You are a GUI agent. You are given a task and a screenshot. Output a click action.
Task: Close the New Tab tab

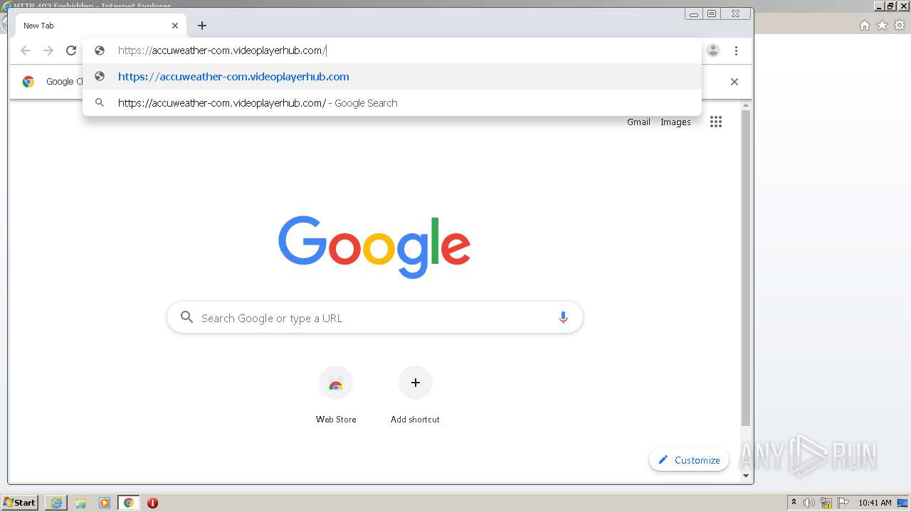point(175,26)
